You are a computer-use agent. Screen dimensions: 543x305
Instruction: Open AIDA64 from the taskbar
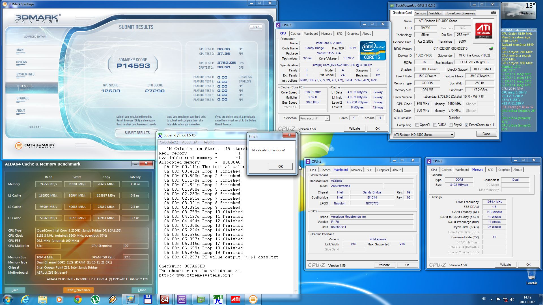click(165, 299)
